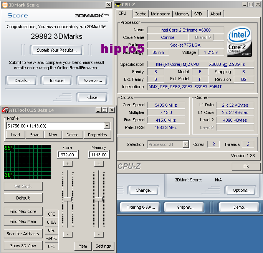
Task: Delete the current ATITool profile
Action: click(73, 135)
